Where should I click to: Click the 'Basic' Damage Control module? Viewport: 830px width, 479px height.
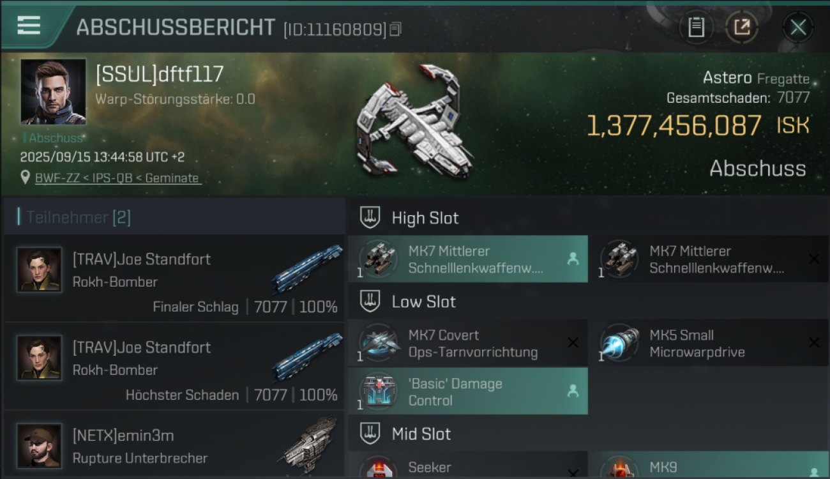point(468,392)
